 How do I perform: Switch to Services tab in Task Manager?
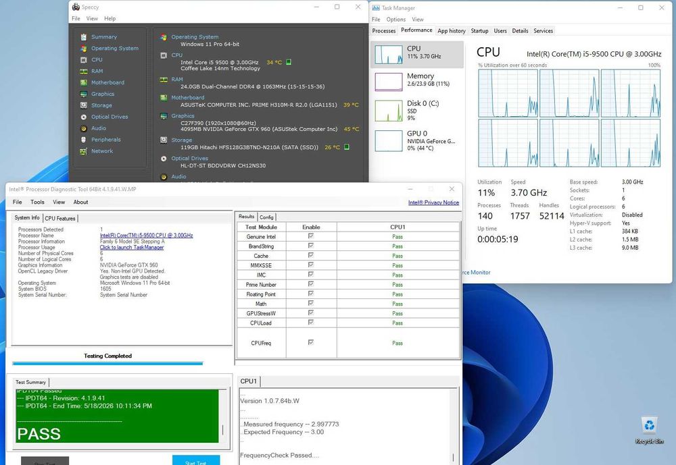coord(544,30)
